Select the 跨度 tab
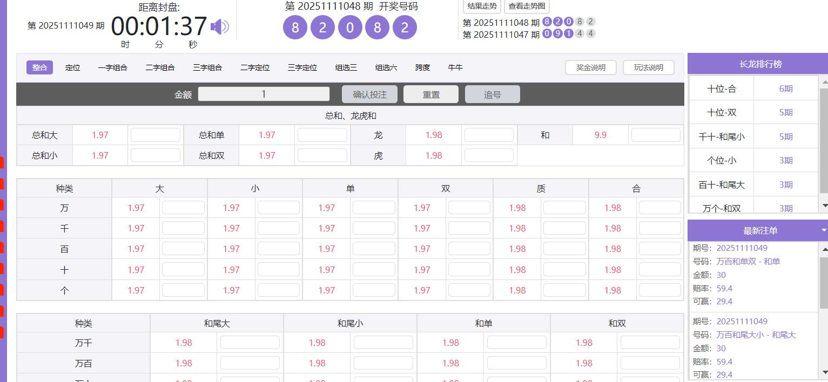The height and width of the screenshot is (382, 828). (422, 67)
